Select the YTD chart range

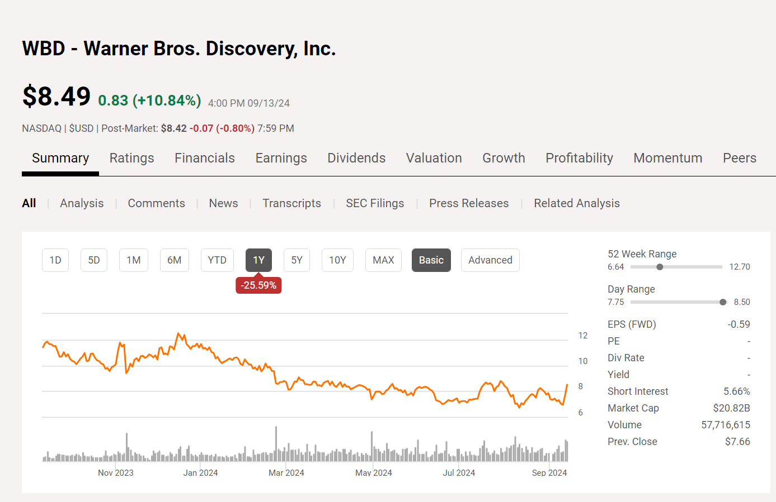[217, 260]
